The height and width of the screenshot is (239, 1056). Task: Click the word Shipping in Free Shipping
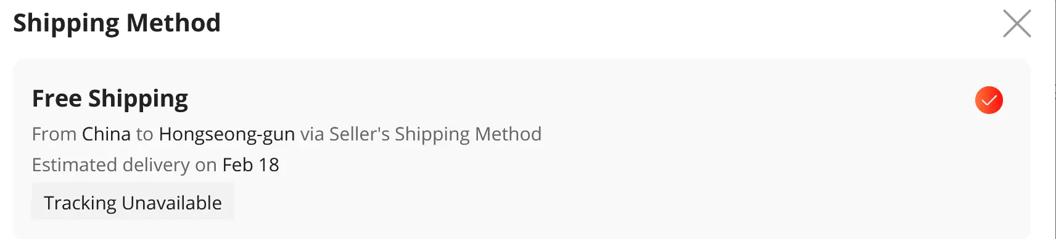click(138, 99)
